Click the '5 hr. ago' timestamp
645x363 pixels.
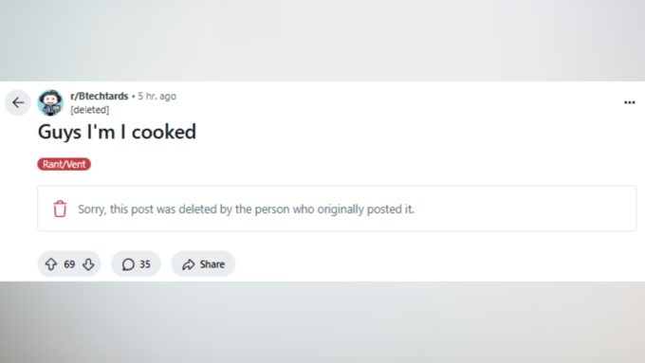[x=157, y=96]
